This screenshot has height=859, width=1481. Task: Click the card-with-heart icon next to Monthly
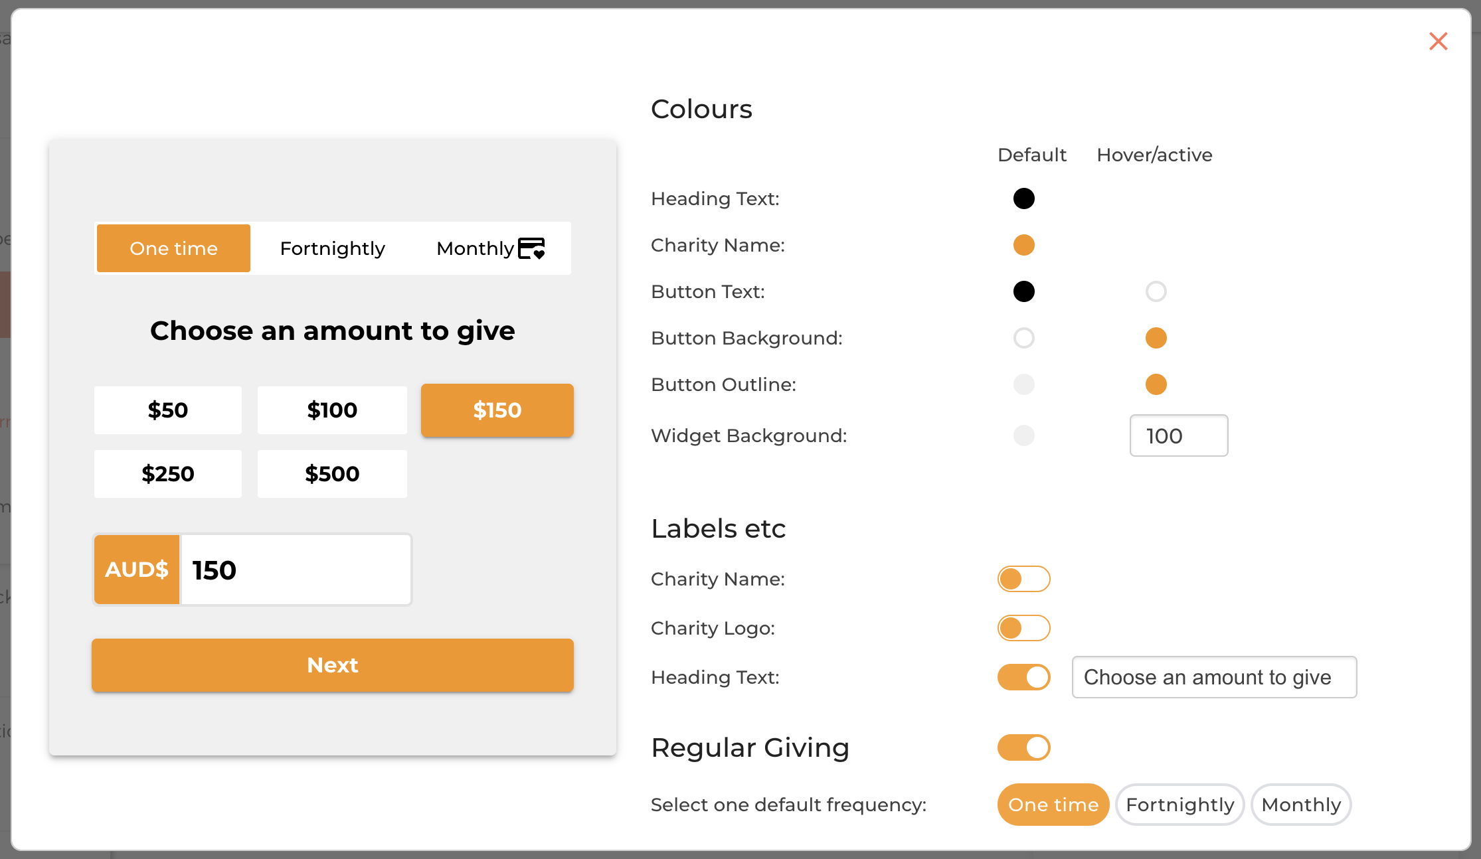tap(531, 248)
